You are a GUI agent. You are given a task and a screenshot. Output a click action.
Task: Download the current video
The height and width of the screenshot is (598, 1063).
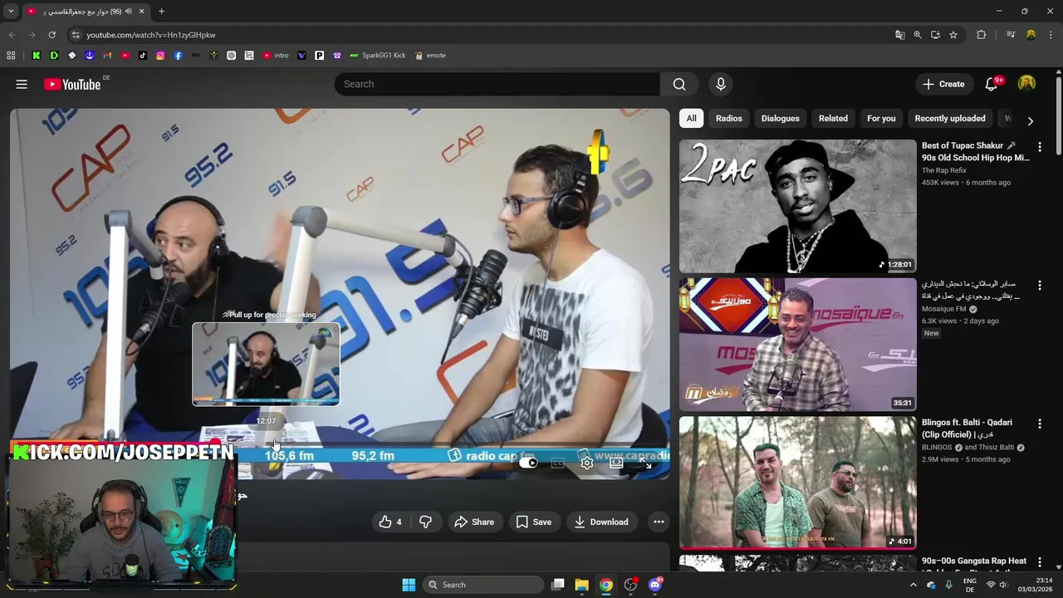tap(601, 522)
